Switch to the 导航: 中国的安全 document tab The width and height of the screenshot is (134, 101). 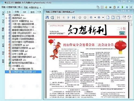click(x=32, y=8)
